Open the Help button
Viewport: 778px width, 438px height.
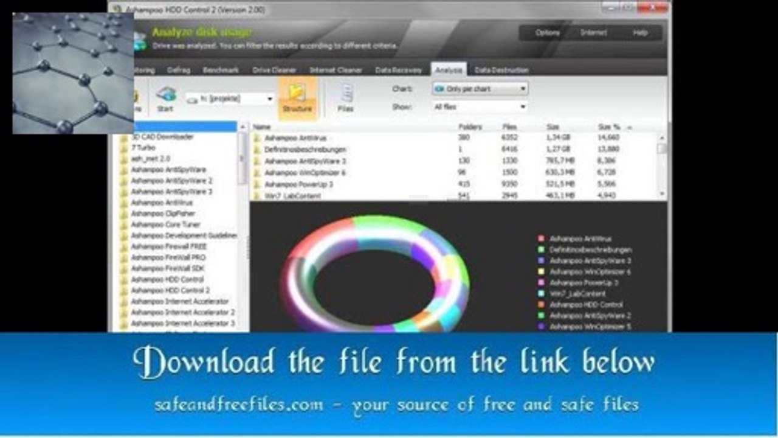(640, 33)
